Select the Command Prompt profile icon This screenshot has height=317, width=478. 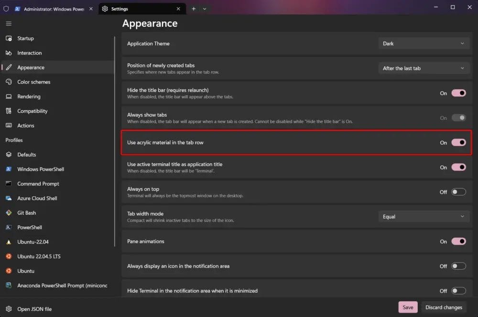(x=9, y=184)
